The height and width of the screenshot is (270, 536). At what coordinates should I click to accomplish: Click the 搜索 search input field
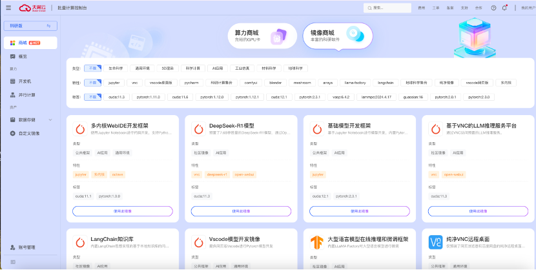[387, 8]
